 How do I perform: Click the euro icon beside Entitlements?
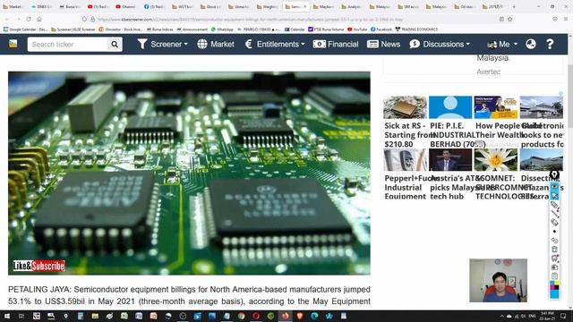point(249,44)
